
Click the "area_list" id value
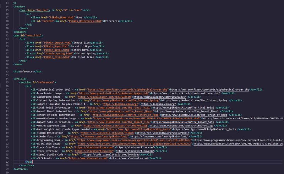[34, 36]
